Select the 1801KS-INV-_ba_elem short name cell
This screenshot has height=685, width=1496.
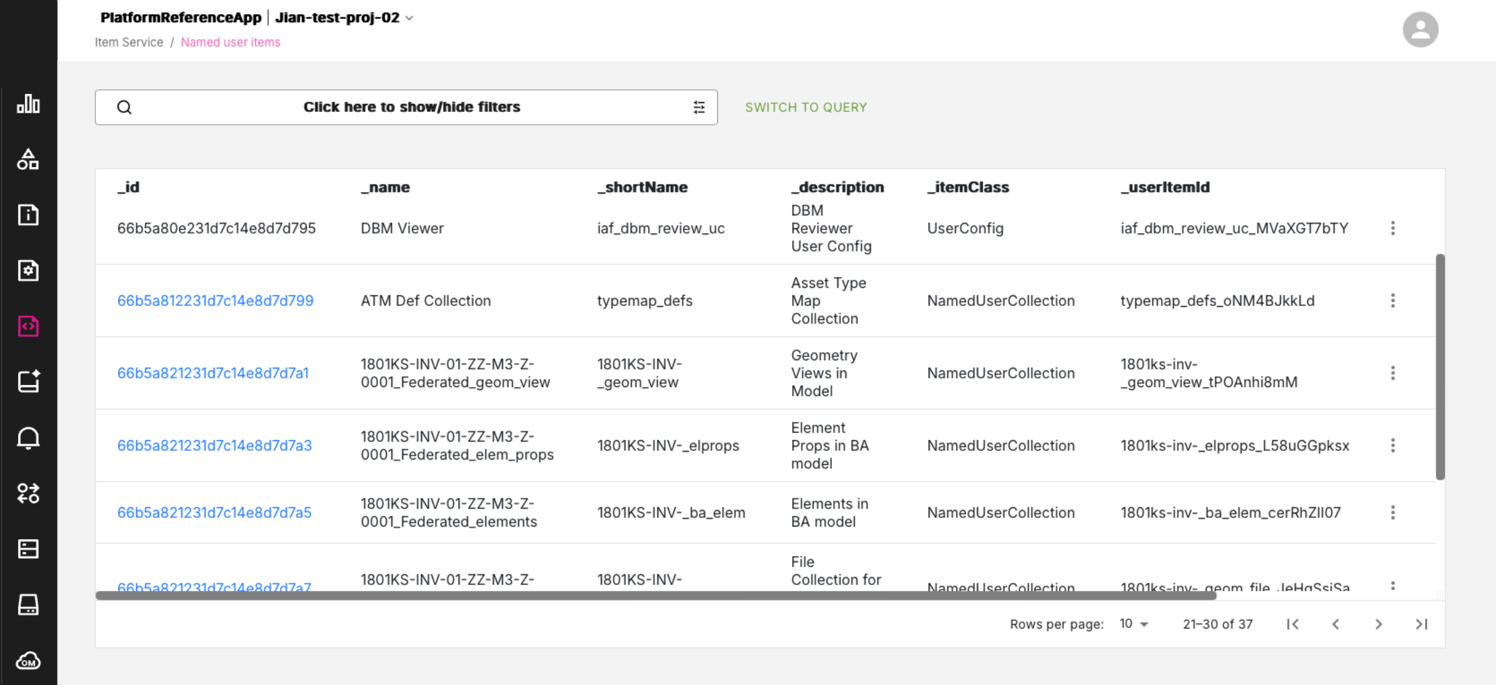pyautogui.click(x=671, y=513)
